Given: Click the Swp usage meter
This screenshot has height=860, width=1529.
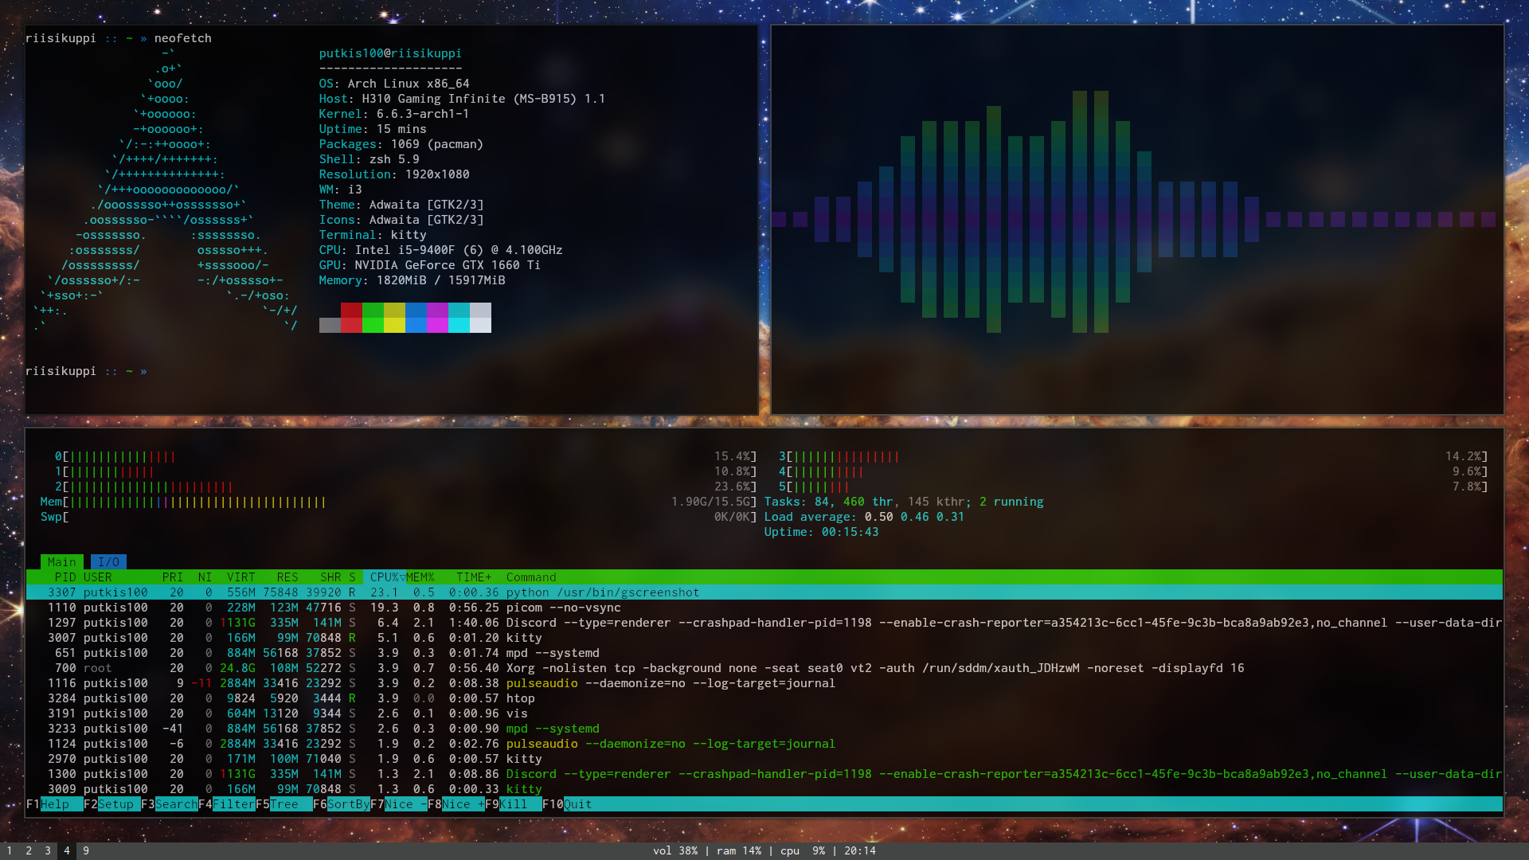Looking at the screenshot, I should [398, 518].
